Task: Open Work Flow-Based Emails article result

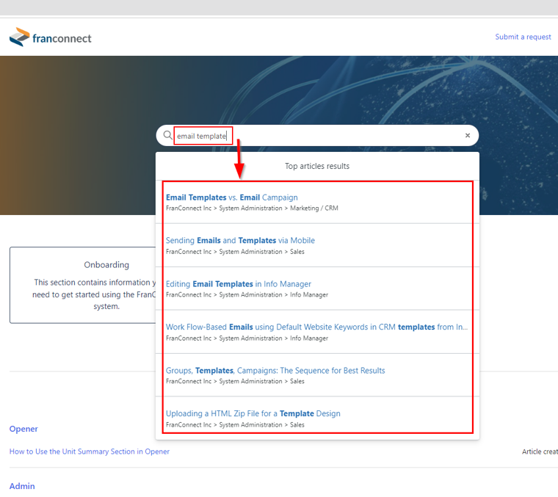Action: point(316,327)
